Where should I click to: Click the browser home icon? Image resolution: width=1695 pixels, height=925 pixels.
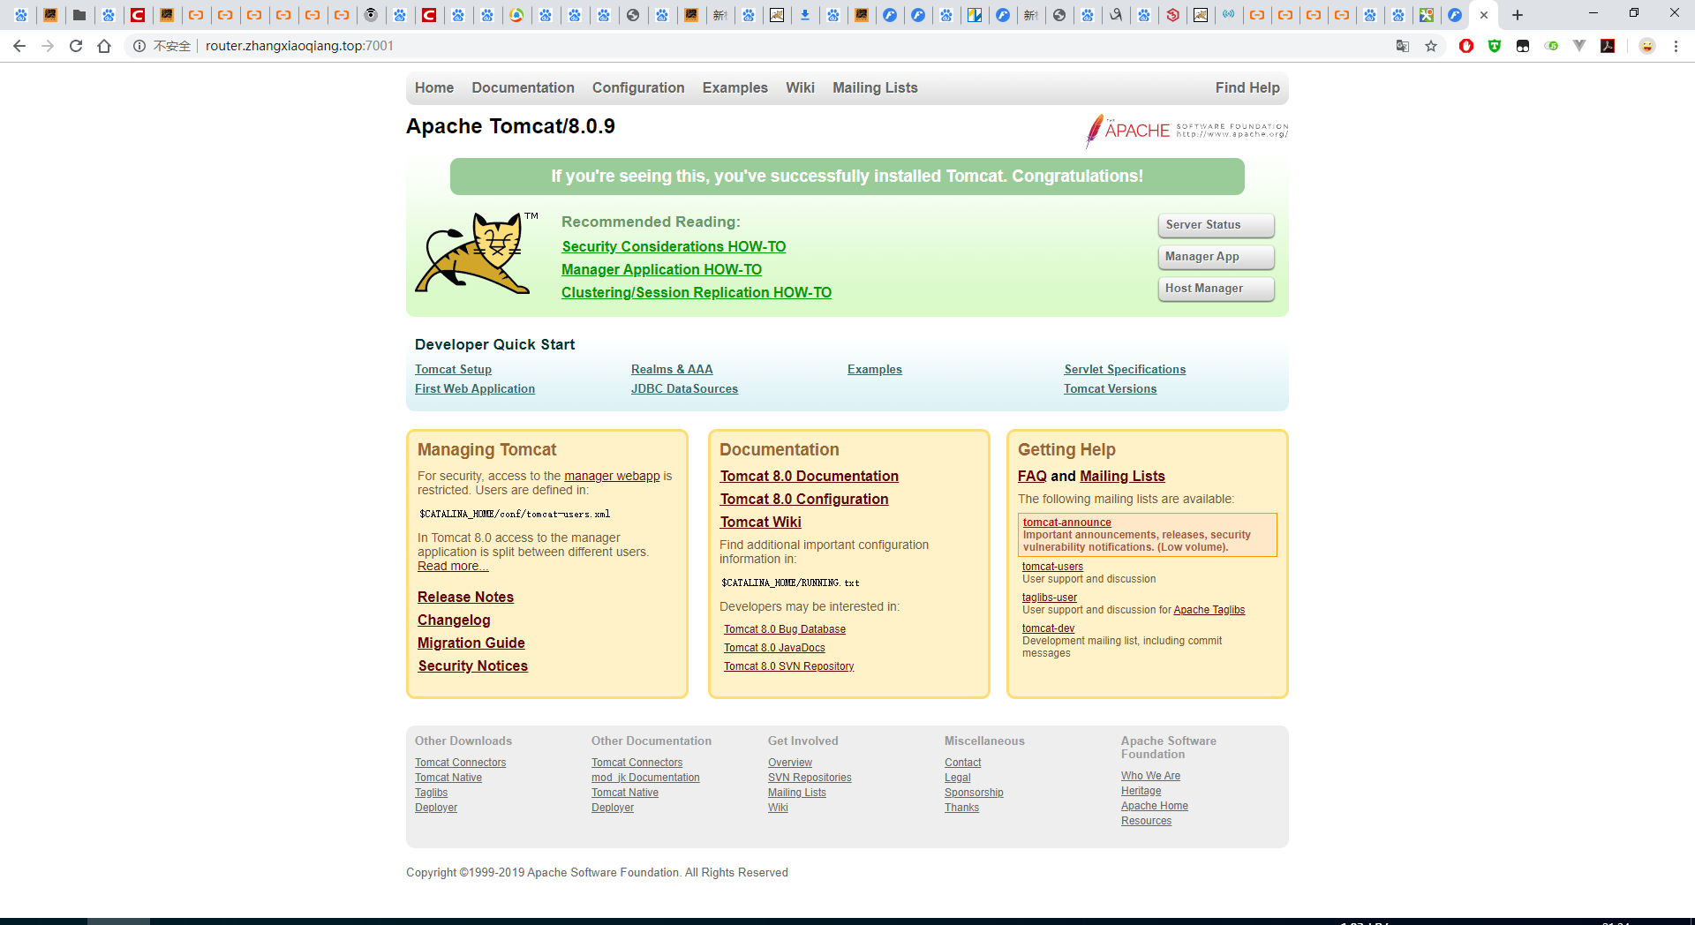(x=104, y=46)
